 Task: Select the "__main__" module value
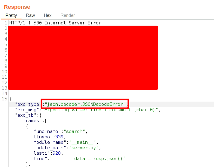point(83,142)
